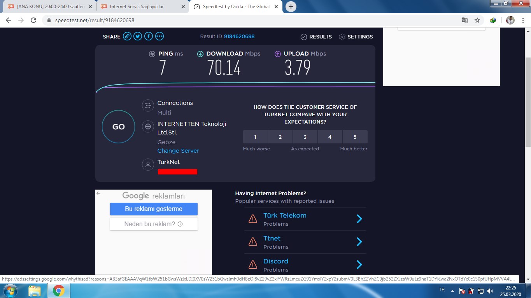Open Türk Telekom problems entry
This screenshot has height=298, width=531.
pos(305,219)
